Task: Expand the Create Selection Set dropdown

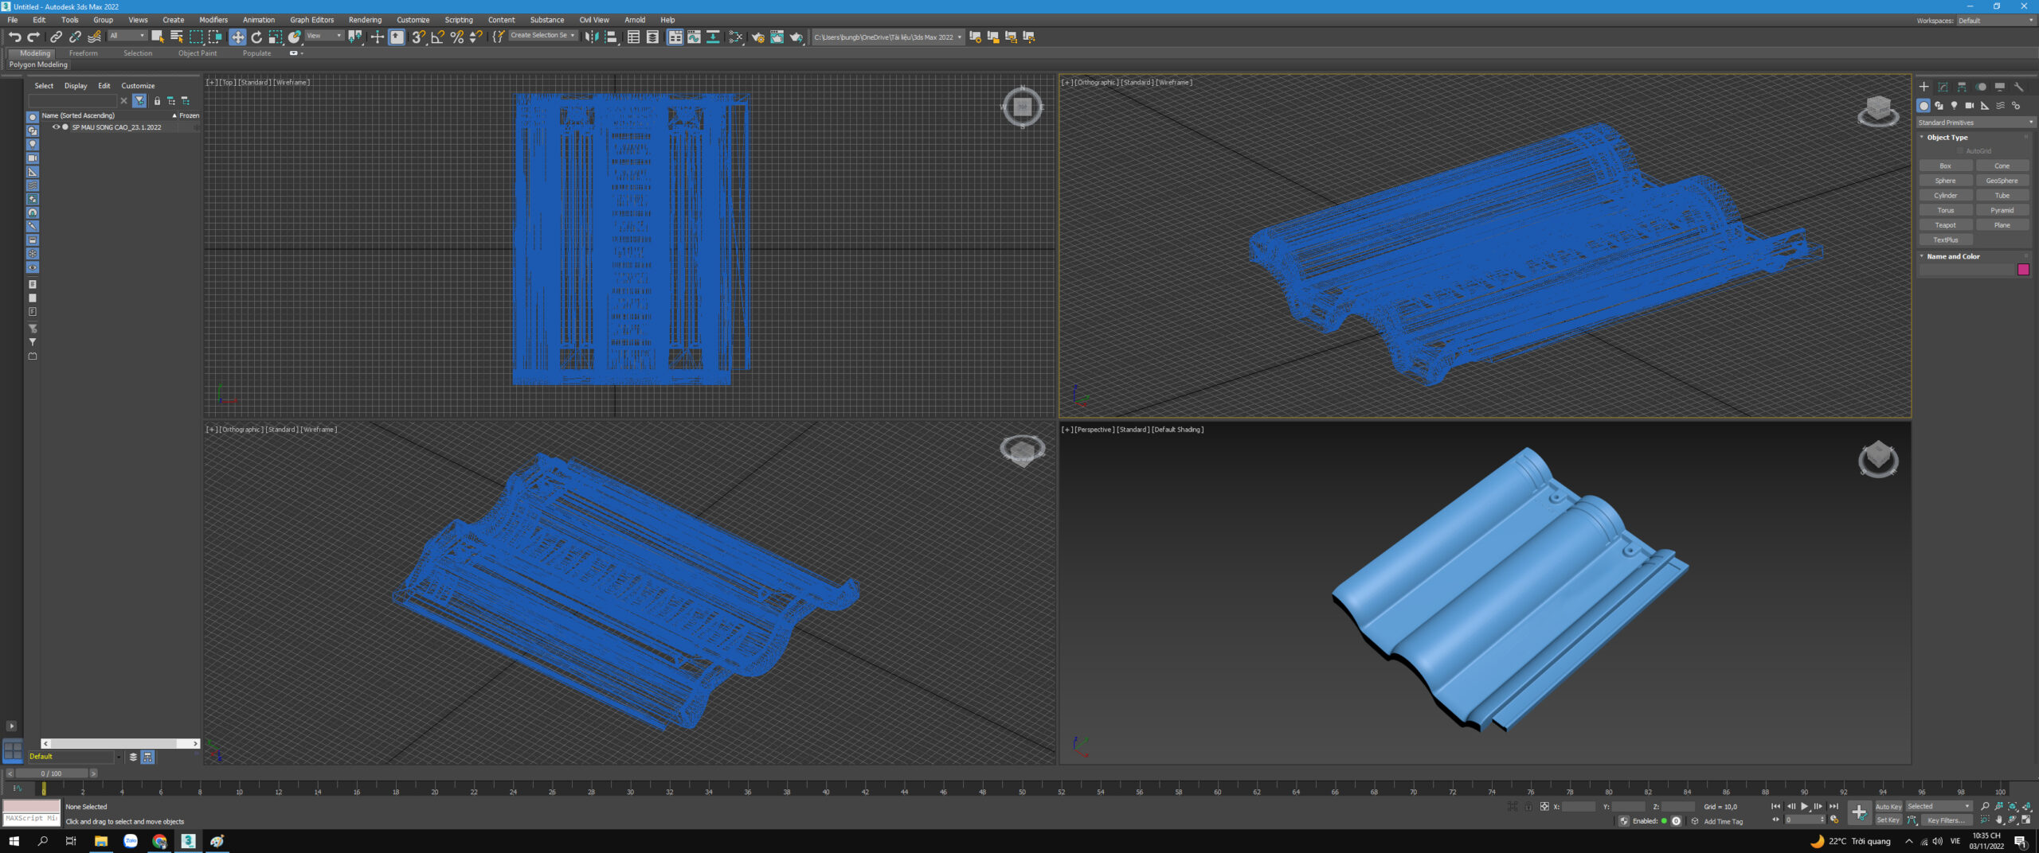Action: click(573, 36)
